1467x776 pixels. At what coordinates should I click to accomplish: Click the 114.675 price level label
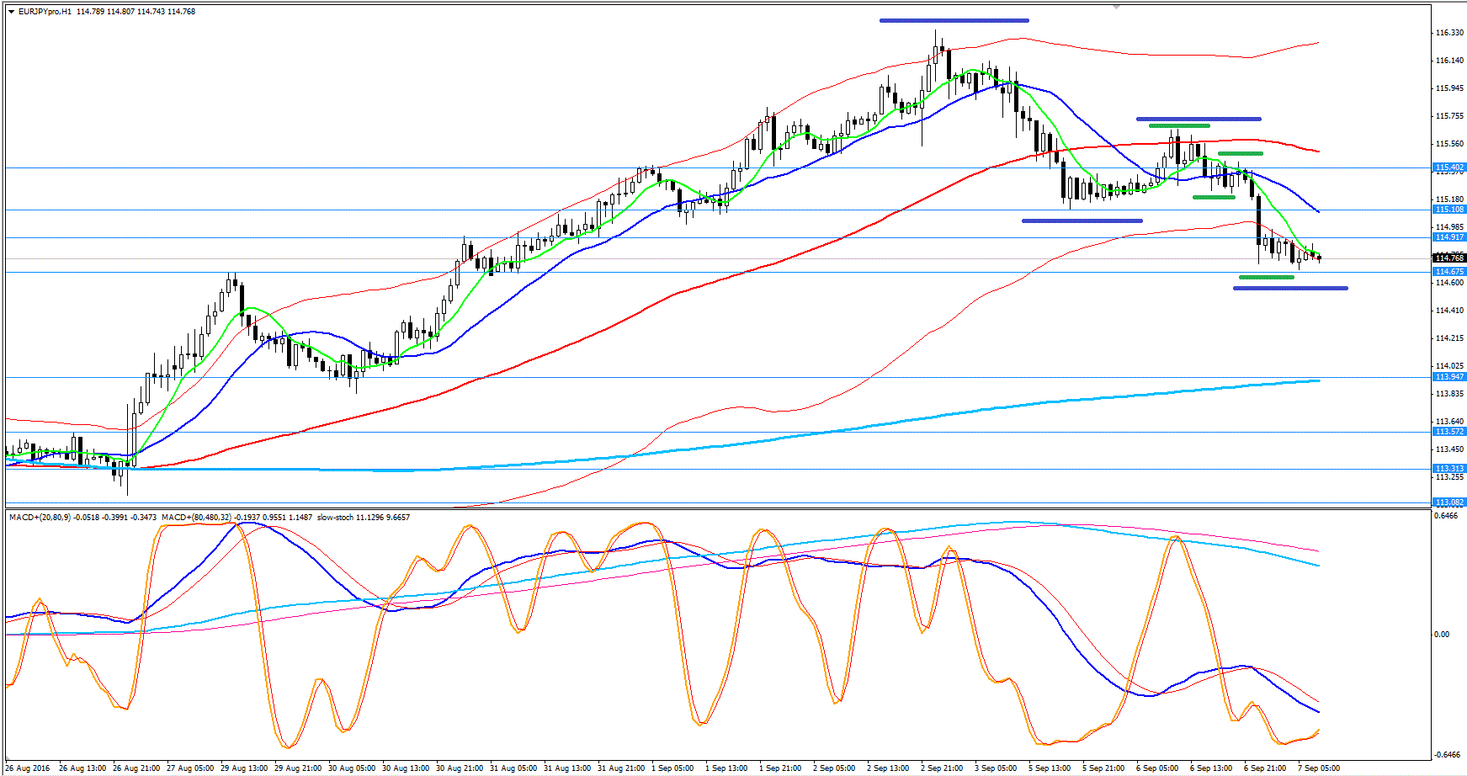1449,272
